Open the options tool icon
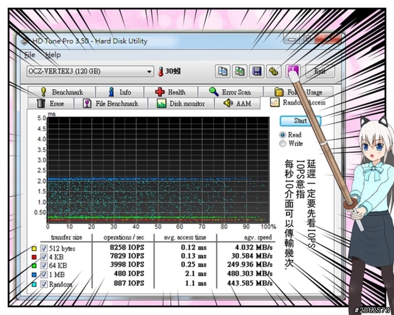 click(x=273, y=71)
